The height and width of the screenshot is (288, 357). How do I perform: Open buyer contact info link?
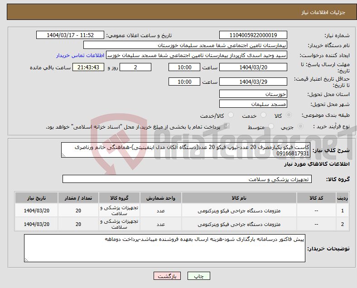click(x=80, y=55)
